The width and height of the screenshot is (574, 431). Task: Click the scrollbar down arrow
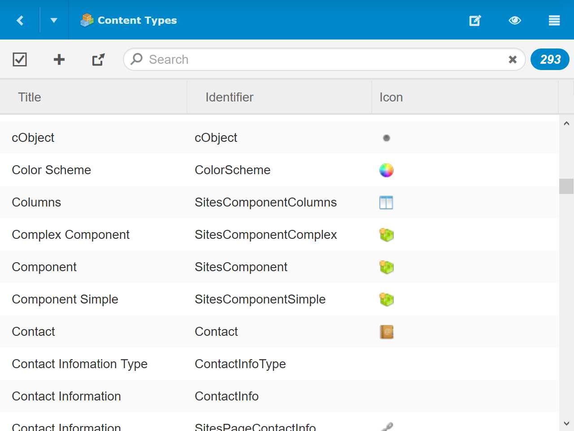click(566, 423)
